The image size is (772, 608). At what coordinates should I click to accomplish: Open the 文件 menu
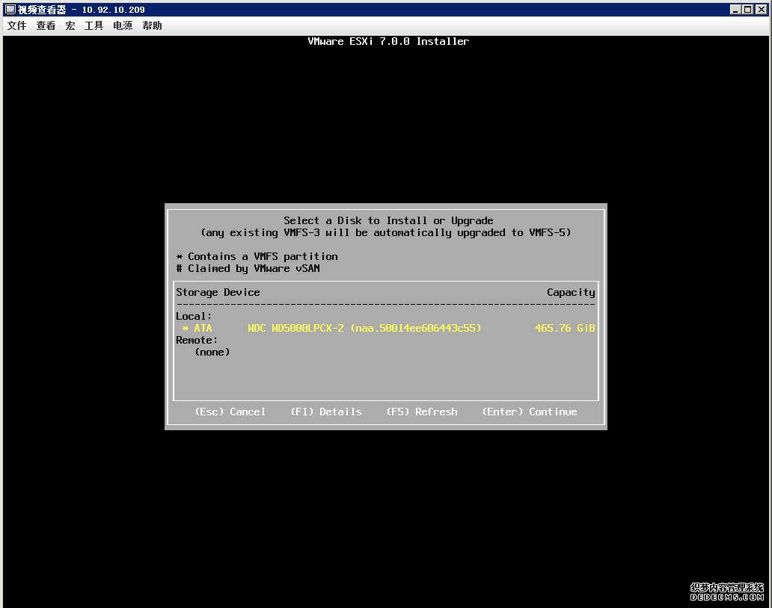point(16,25)
